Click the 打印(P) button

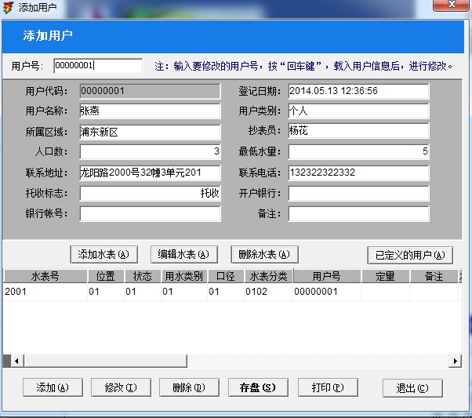pyautogui.click(x=328, y=387)
